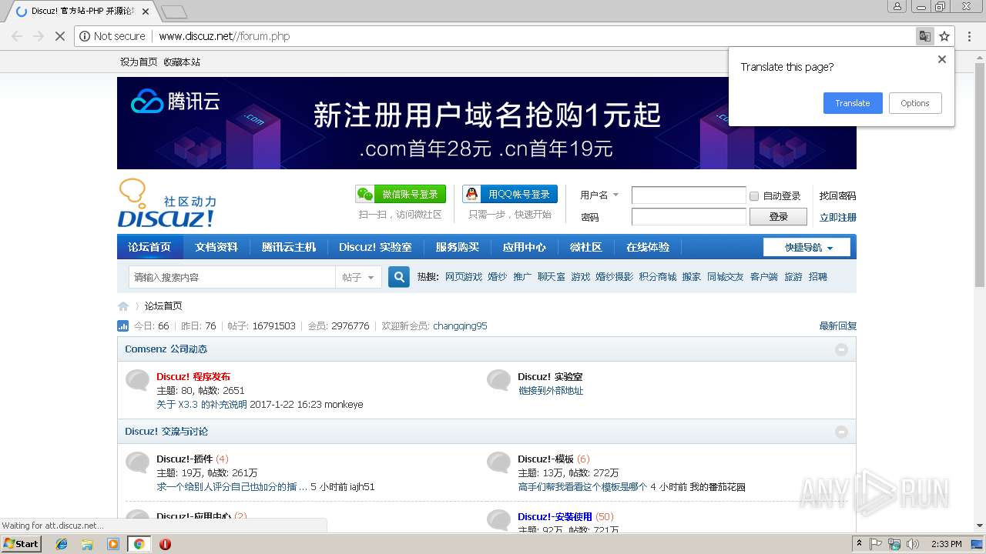Click Chrome icon in taskbar
This screenshot has height=554, width=986.
[139, 544]
